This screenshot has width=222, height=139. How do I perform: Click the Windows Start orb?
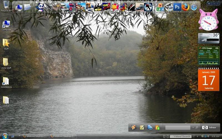[5, 136]
